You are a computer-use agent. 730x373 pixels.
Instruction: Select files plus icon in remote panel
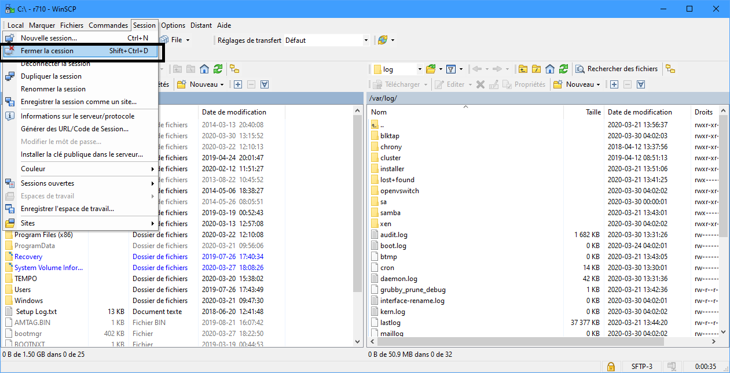tap(614, 84)
